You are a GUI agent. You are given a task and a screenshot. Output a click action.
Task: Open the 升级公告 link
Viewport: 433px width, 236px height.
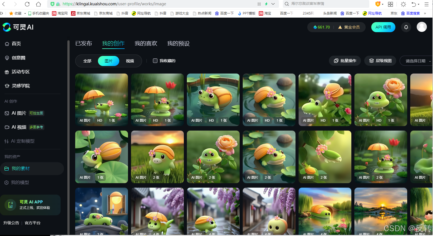point(11,223)
